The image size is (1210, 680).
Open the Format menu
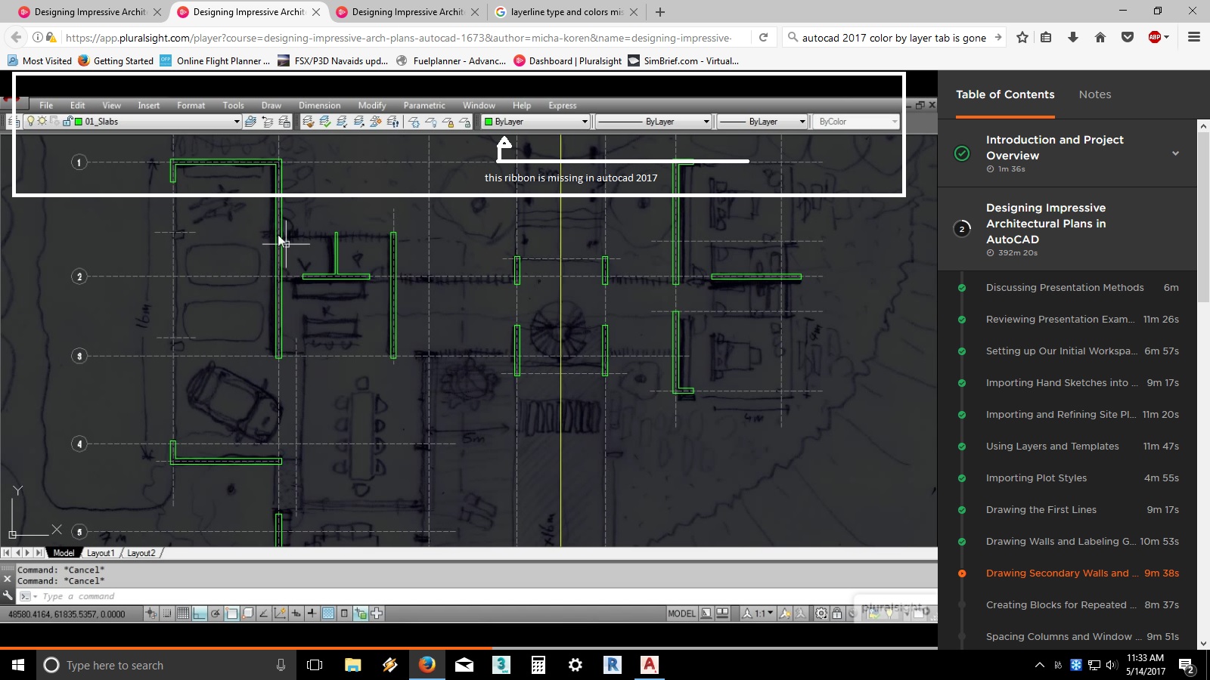(x=191, y=105)
